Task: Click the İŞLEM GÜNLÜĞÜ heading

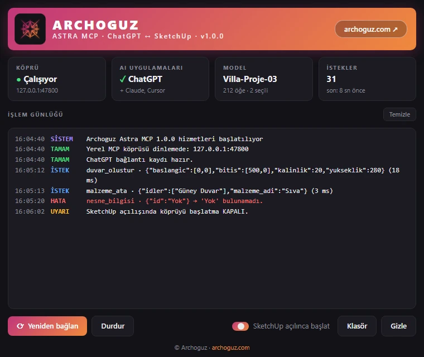Action: point(35,114)
